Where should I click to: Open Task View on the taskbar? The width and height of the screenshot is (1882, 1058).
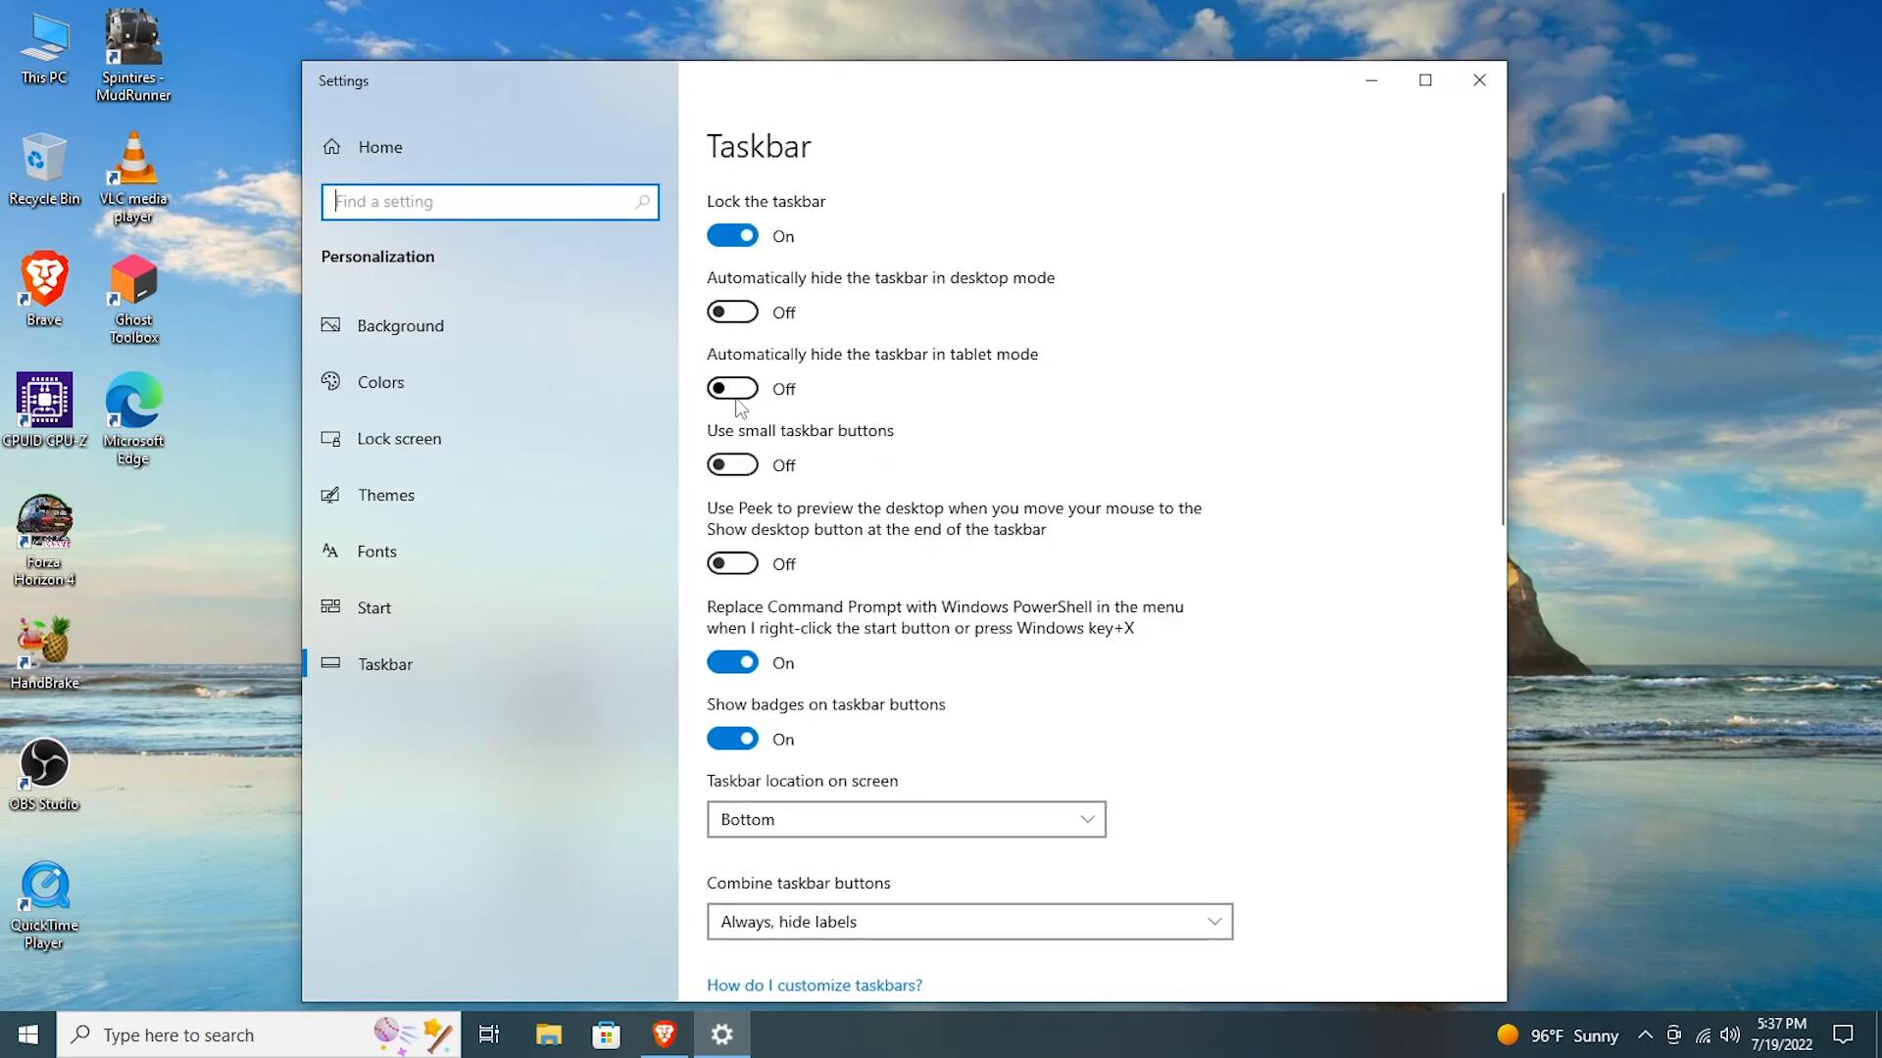click(x=488, y=1034)
